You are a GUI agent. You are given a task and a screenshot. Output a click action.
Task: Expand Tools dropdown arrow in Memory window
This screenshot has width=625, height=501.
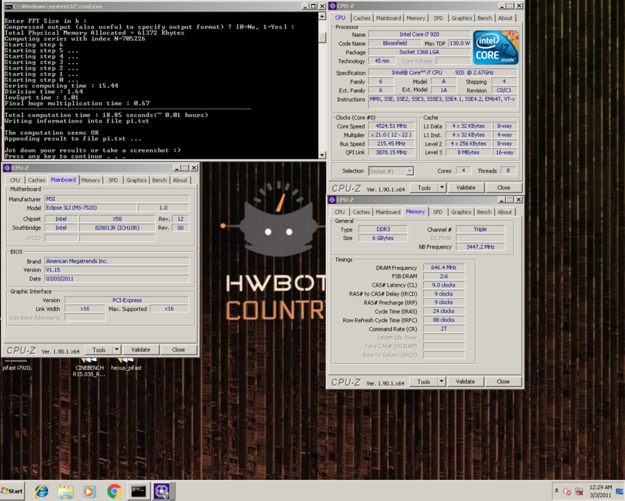pos(442,382)
